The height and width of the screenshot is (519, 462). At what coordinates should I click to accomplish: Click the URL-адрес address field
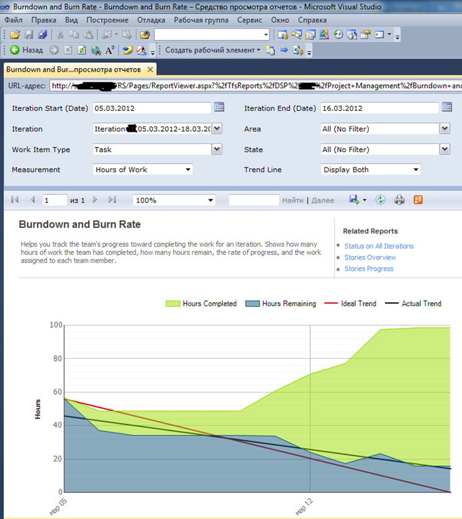pos(255,86)
